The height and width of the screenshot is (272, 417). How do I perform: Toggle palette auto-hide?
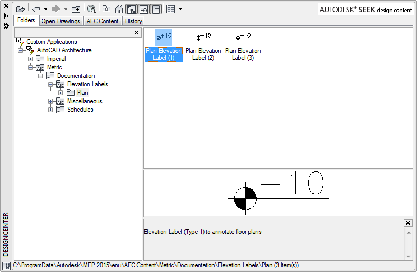[x=6, y=16]
